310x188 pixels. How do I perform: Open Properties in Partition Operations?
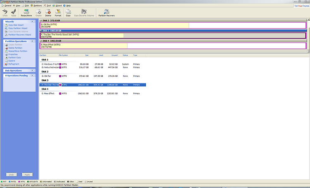13,54
